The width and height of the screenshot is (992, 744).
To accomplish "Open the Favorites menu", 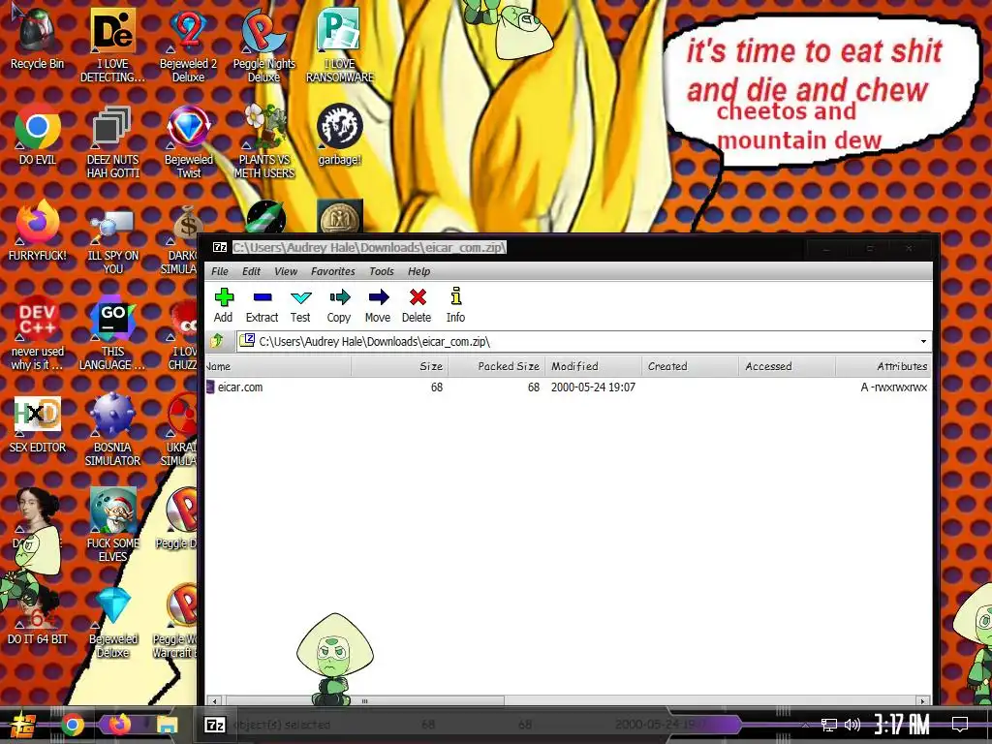I will (x=333, y=271).
